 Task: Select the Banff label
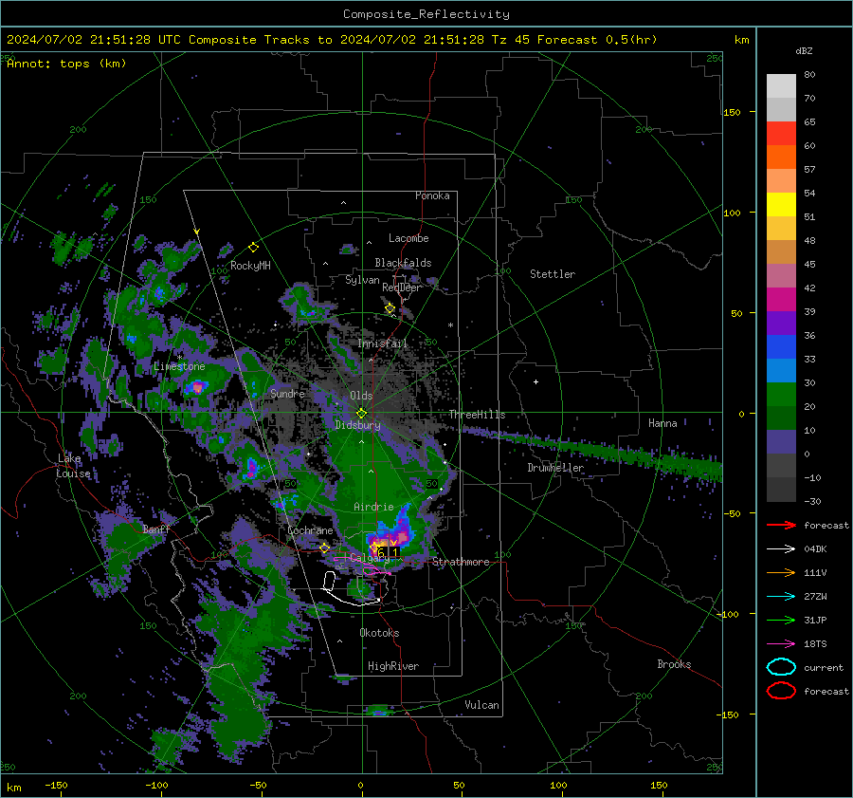(156, 529)
